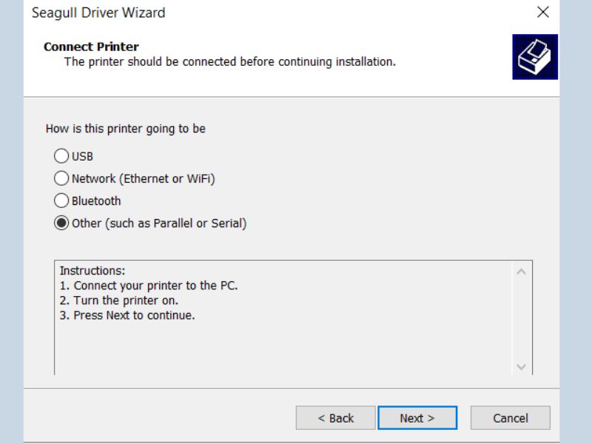Image resolution: width=592 pixels, height=444 pixels.
Task: Click the 'Connect your printer to the PC' line
Action: point(148,286)
